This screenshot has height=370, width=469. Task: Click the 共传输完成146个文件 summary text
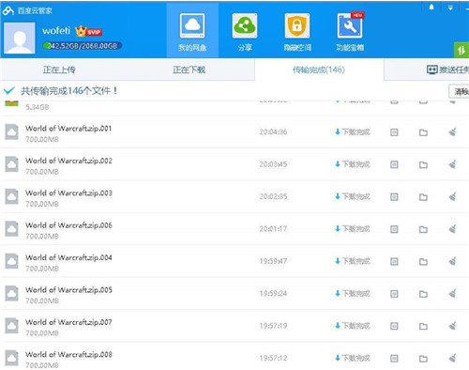coord(68,91)
